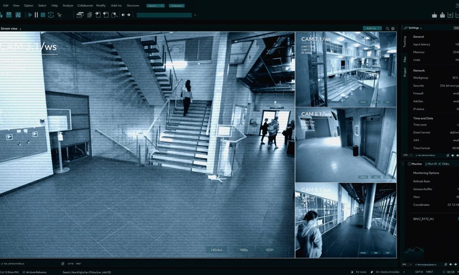
Task: Click the forward arrow navigation icon
Action: click(x=129, y=15)
